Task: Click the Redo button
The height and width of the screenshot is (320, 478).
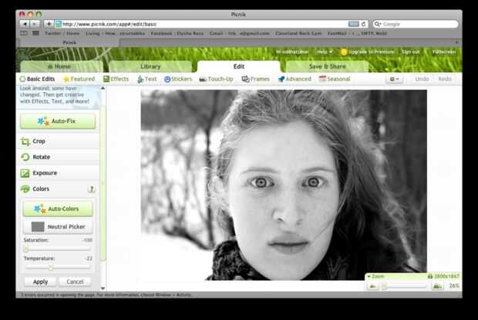Action: click(445, 79)
